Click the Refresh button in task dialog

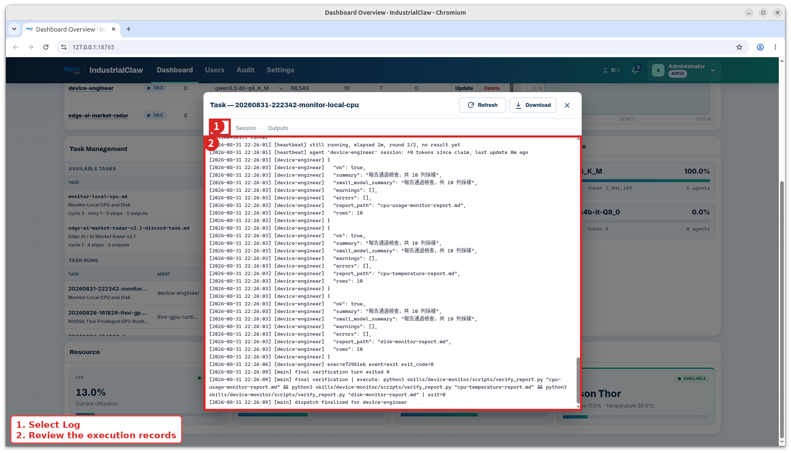coord(482,105)
